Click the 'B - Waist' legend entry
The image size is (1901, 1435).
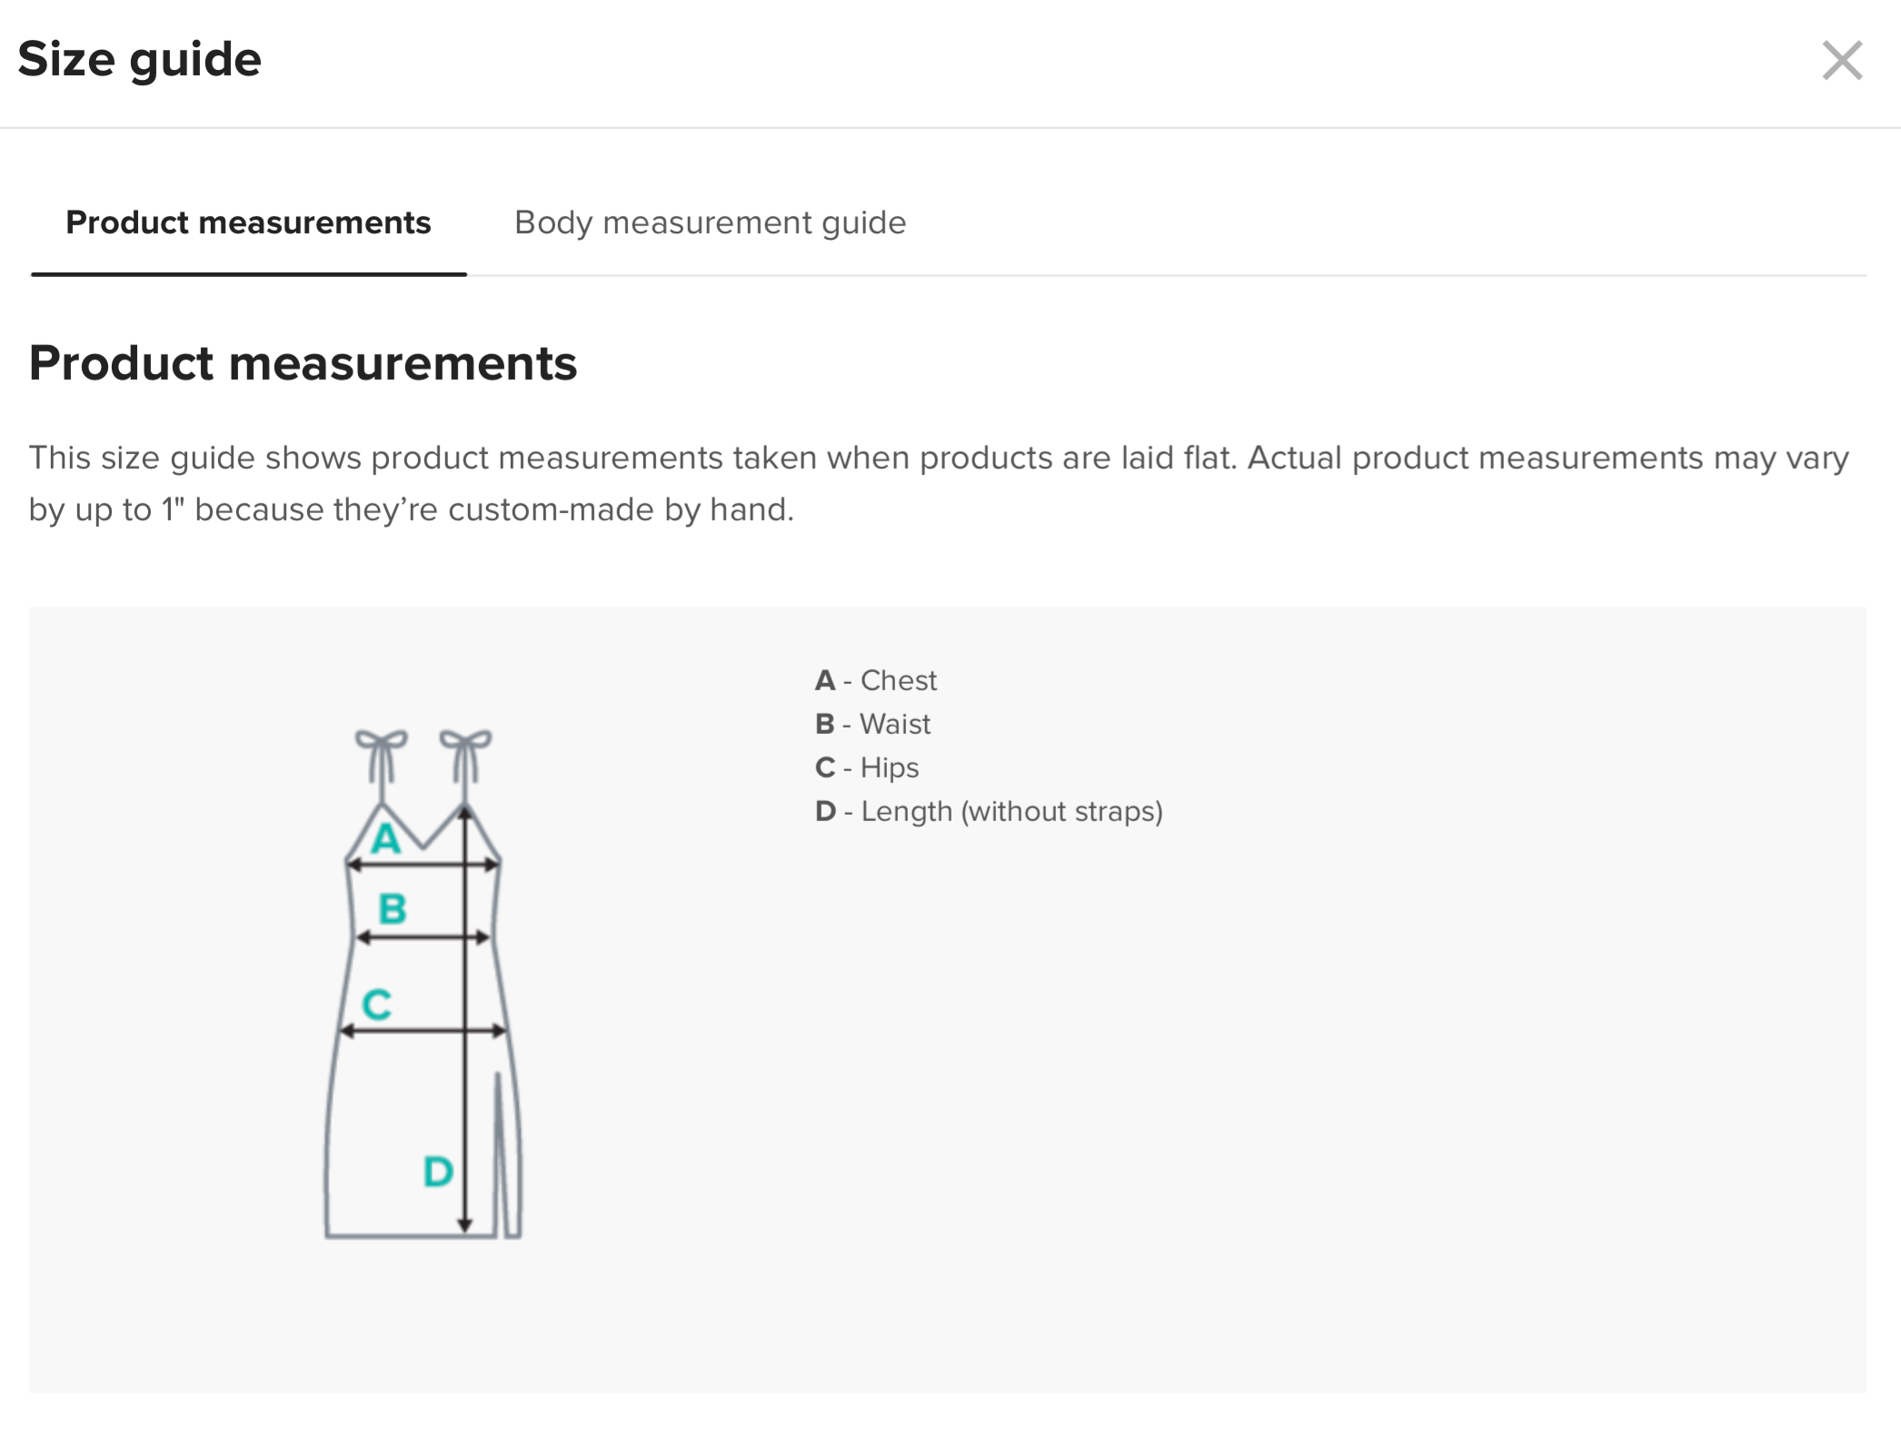[872, 724]
